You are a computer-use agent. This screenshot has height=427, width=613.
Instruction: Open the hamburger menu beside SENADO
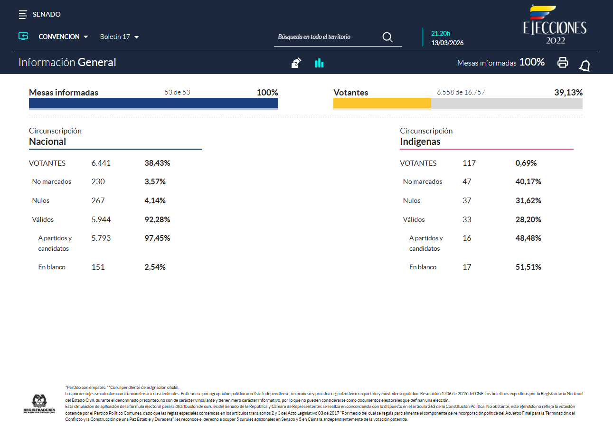tap(23, 15)
